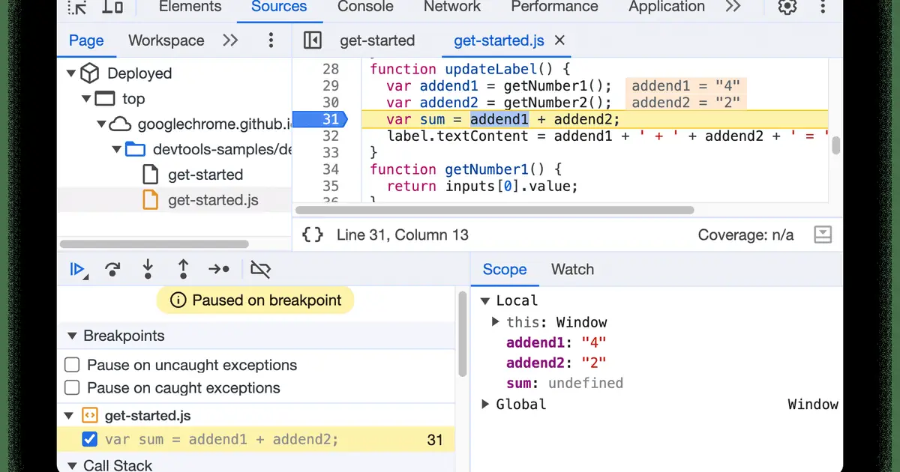Toggle the bottom drawer icon in status bar
Screen dimensions: 900x472
823,235
